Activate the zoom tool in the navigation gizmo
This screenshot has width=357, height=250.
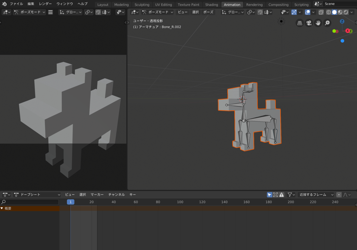327,23
